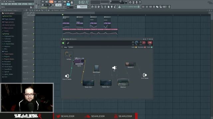Click the red M button in Patcher
The height and width of the screenshot is (119, 213).
pos(150,43)
